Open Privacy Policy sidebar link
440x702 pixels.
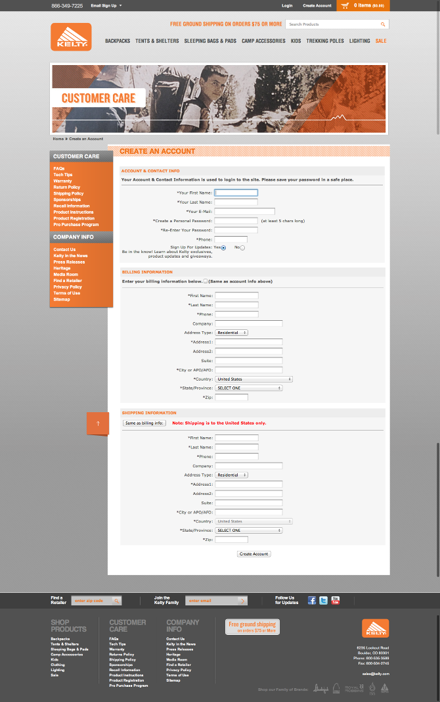tap(68, 287)
